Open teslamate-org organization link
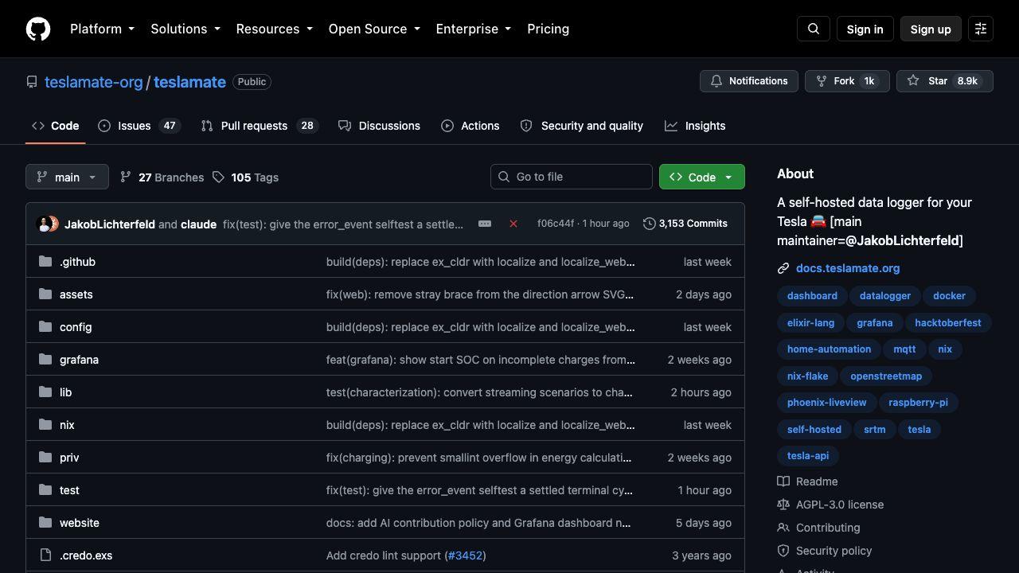Viewport: 1019px width, 573px height. click(94, 82)
